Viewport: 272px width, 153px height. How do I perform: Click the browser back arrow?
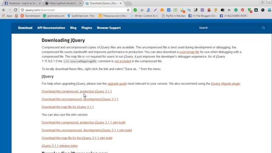pyautogui.click(x=4, y=10)
